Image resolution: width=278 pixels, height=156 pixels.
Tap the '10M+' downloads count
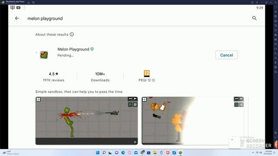[100, 74]
